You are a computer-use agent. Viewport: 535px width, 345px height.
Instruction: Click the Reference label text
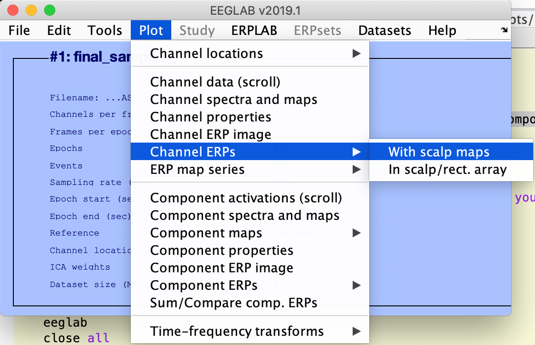(x=75, y=233)
